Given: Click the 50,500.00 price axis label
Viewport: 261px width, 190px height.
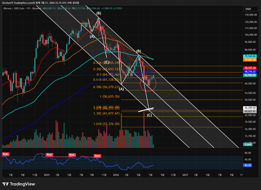Looking at the screenshot, I should click(x=250, y=100).
